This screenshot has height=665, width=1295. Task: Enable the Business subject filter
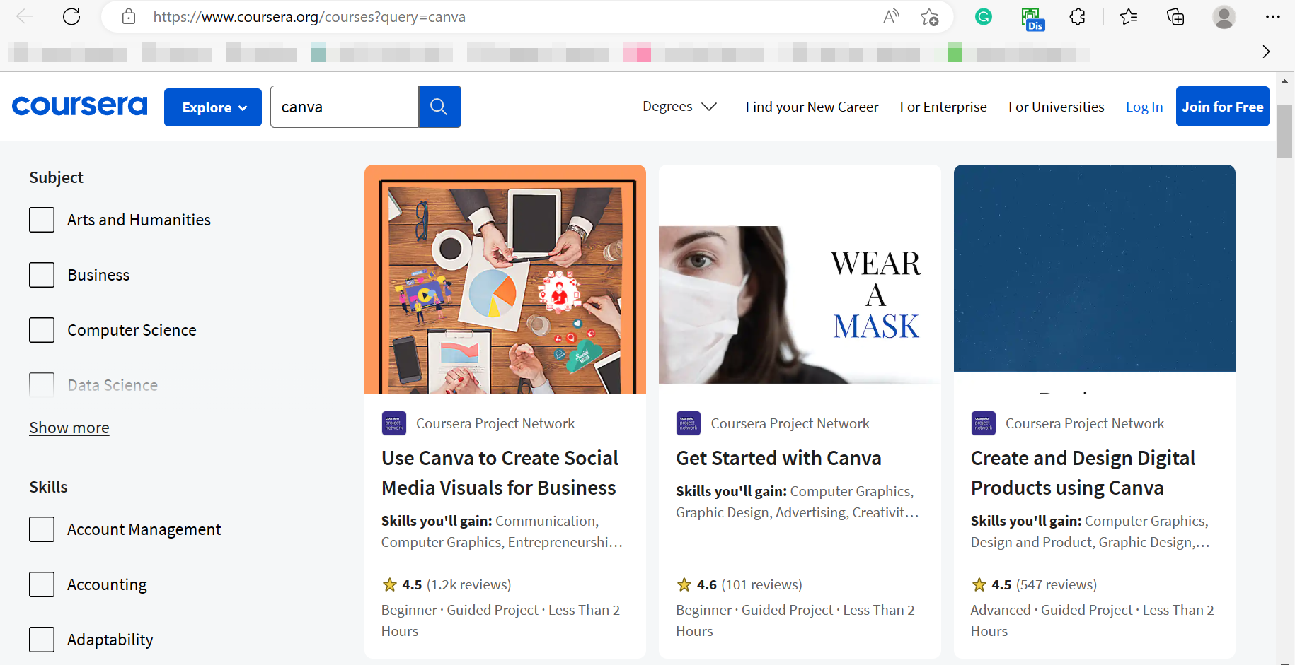pos(42,275)
